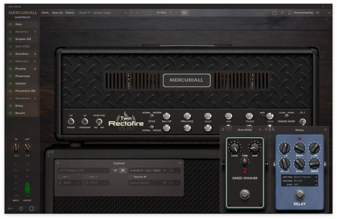Toggle the Mic 2 power button in Cabinet panel
The image size is (337, 219).
[x=87, y=177]
